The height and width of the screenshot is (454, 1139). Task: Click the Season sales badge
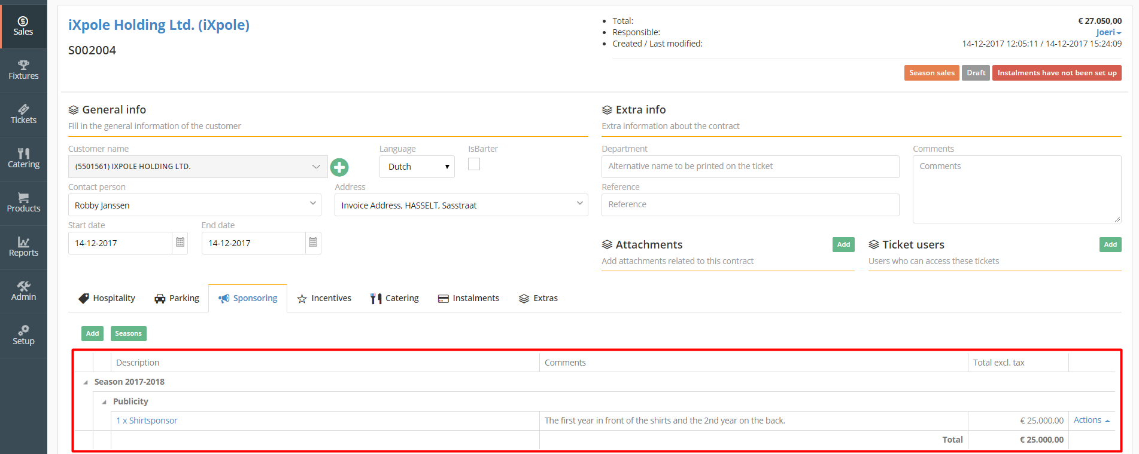point(932,73)
